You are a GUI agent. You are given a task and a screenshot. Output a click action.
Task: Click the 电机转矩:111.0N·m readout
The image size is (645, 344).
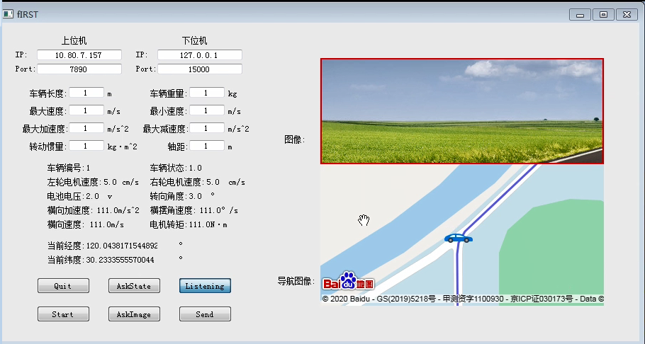tap(189, 224)
